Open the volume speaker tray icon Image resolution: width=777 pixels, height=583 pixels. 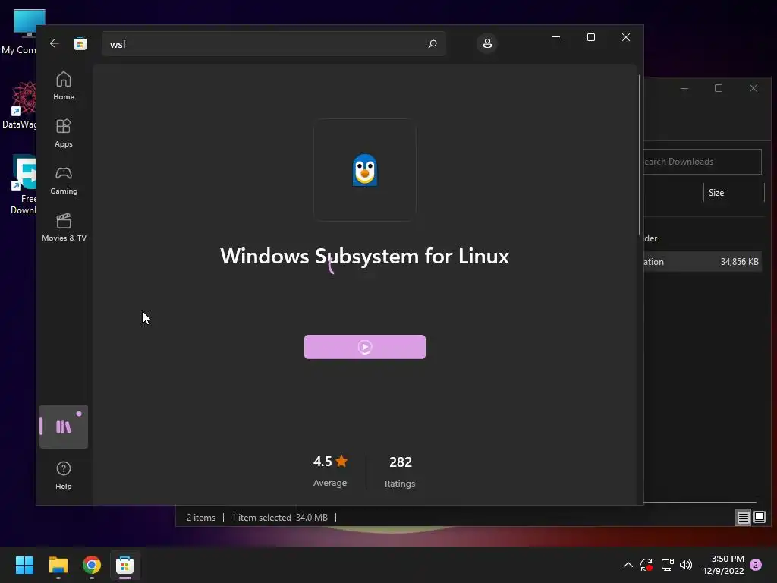(686, 565)
